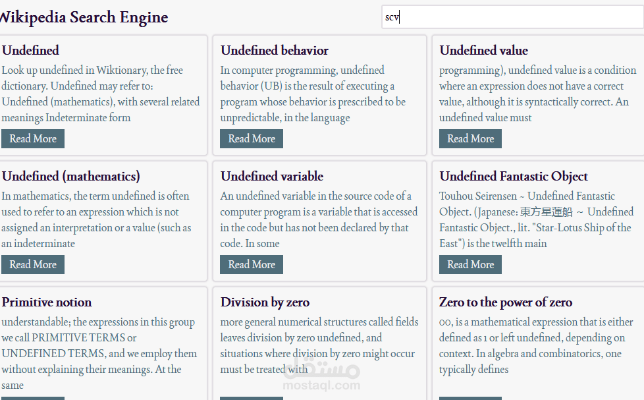Click the "Undefined variable" result heading

click(x=272, y=176)
